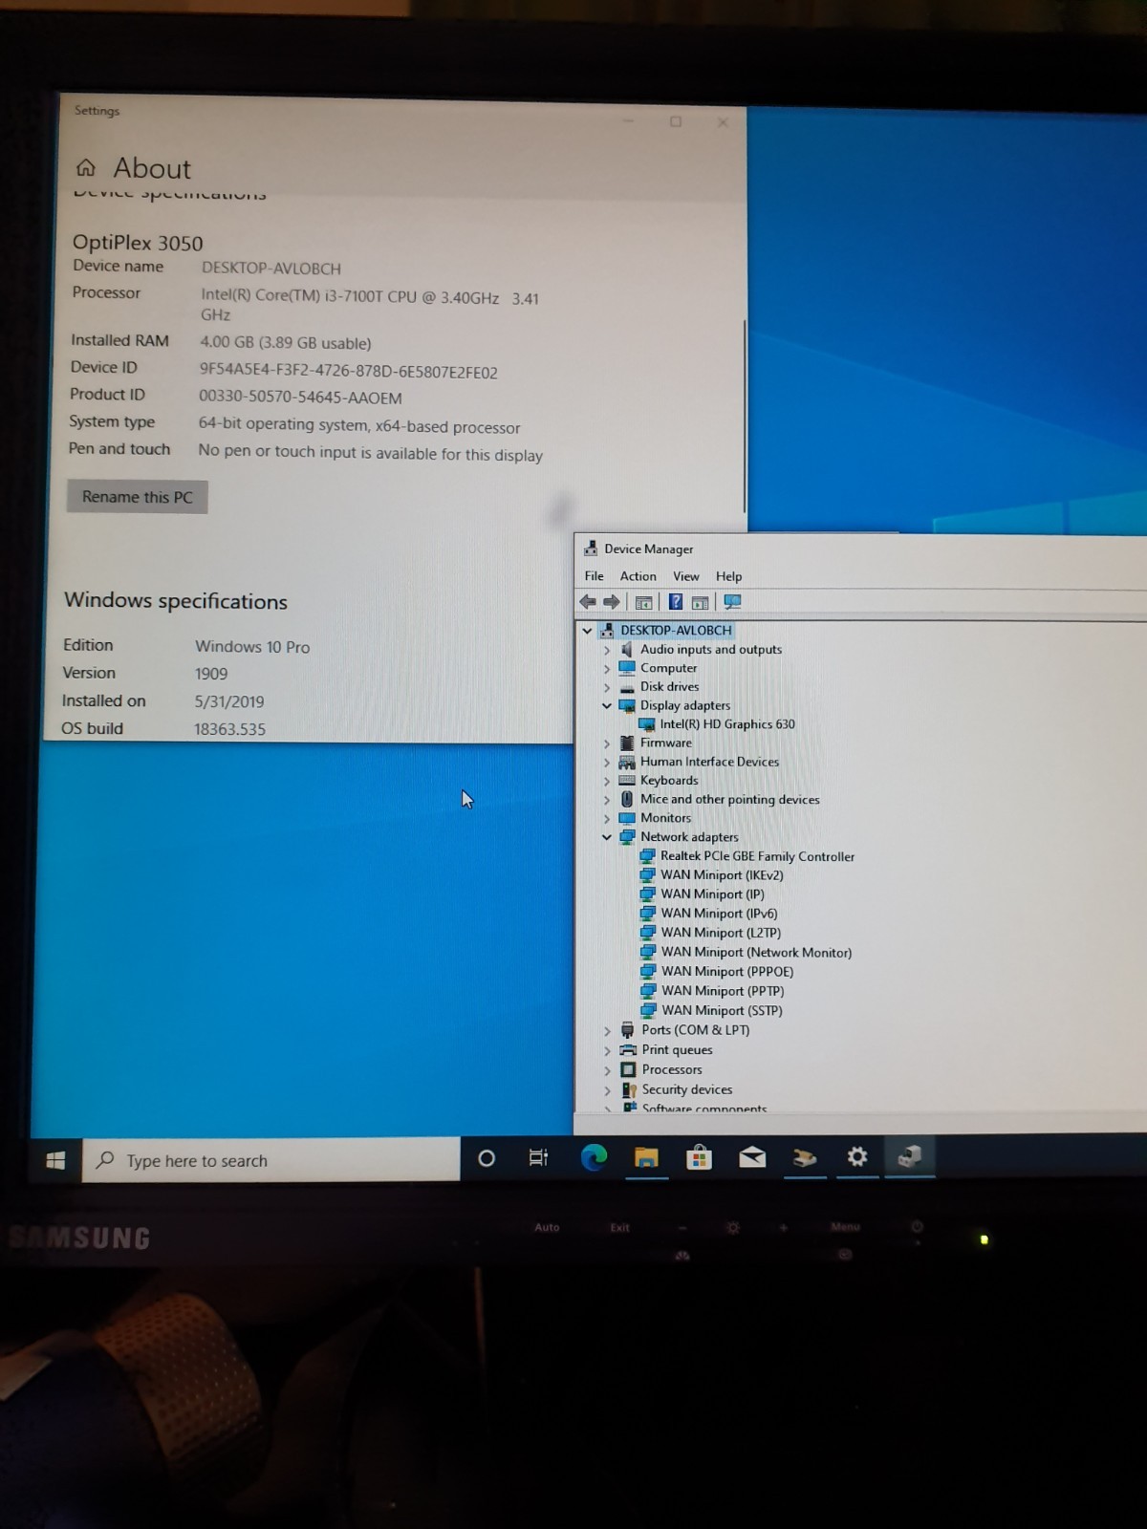The image size is (1147, 1529).
Task: Click the Processors category icon
Action: (x=628, y=1070)
